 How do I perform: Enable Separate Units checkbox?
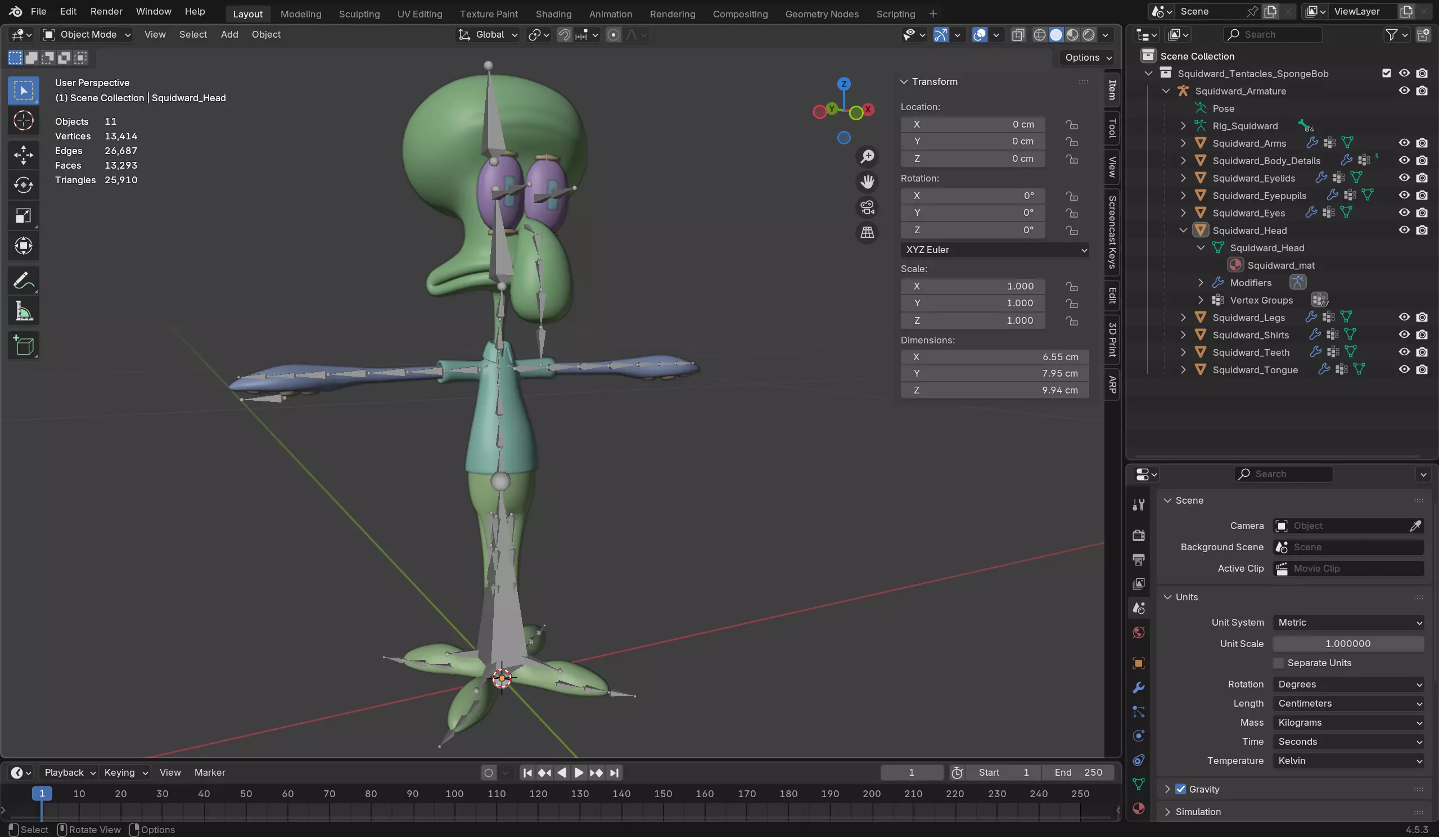[x=1279, y=663]
